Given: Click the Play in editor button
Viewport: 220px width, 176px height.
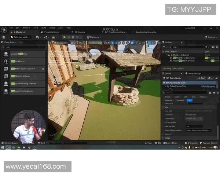Looking at the screenshot, I should [65, 37].
